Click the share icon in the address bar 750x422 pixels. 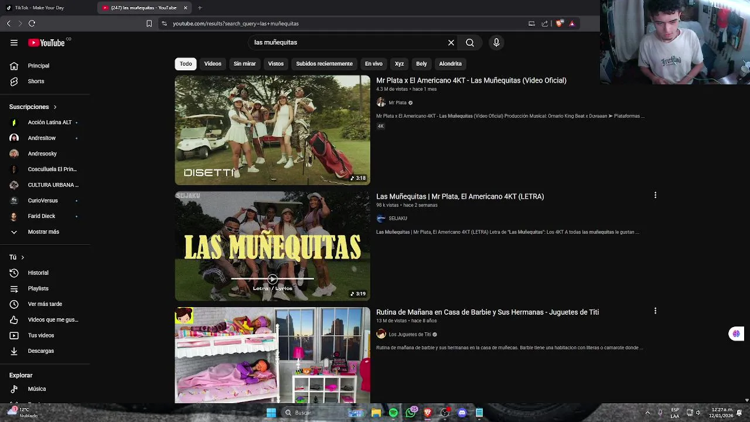pyautogui.click(x=545, y=23)
